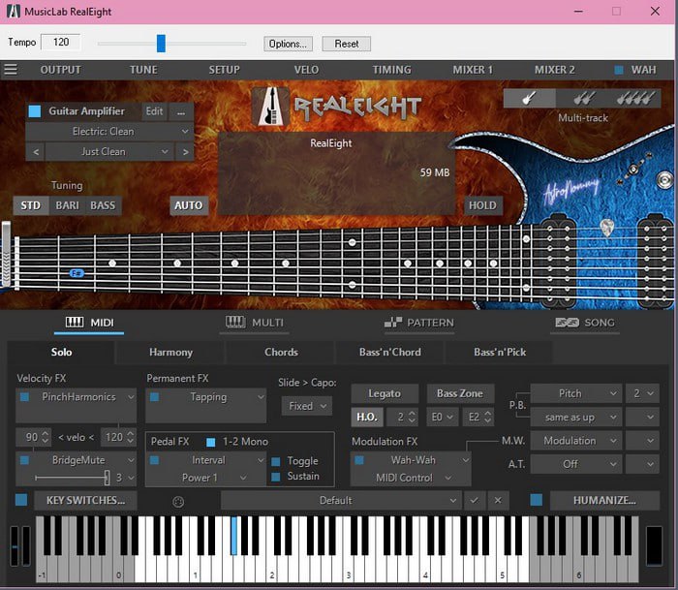Click the tempo Reset button
Screen dimensions: 678x590
point(347,44)
